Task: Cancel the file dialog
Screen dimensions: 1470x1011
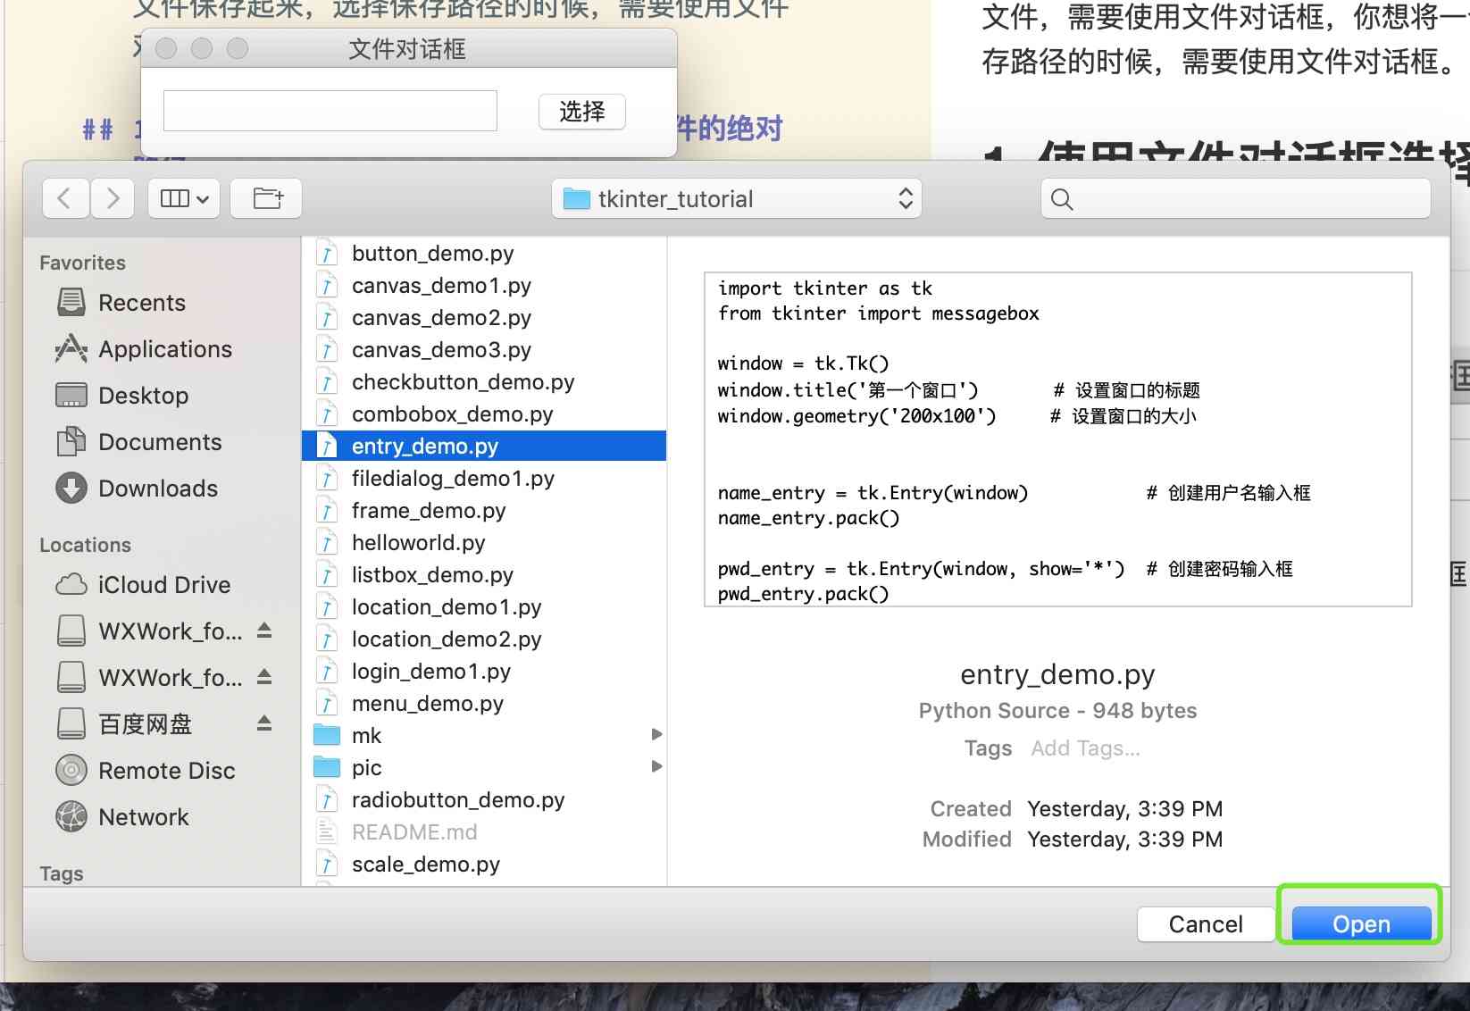Action: tap(1205, 924)
